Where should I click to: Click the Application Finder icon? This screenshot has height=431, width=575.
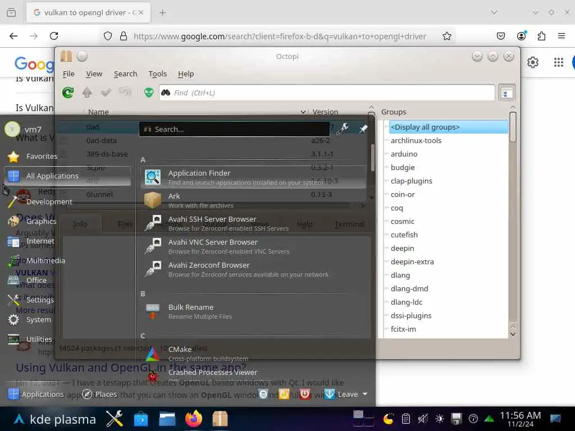pyautogui.click(x=153, y=177)
